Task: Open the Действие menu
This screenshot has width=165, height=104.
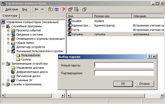Action: click(x=12, y=10)
